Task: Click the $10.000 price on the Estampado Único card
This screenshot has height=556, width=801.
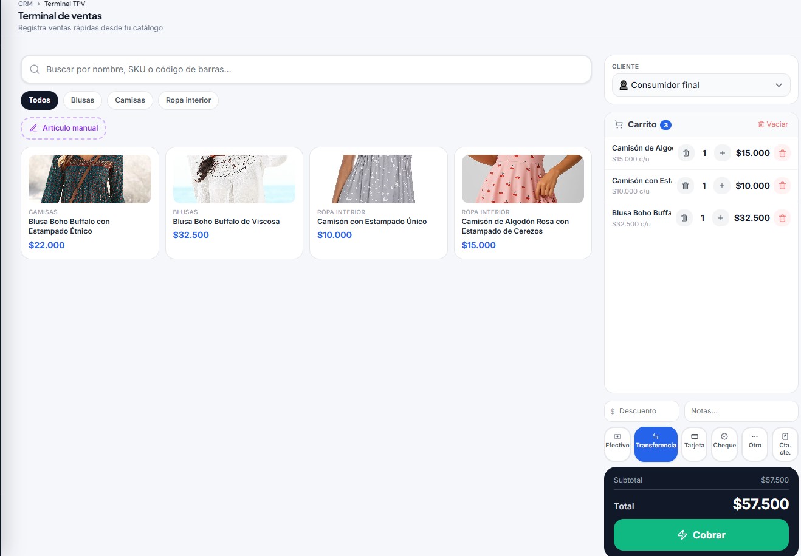Action: click(334, 235)
